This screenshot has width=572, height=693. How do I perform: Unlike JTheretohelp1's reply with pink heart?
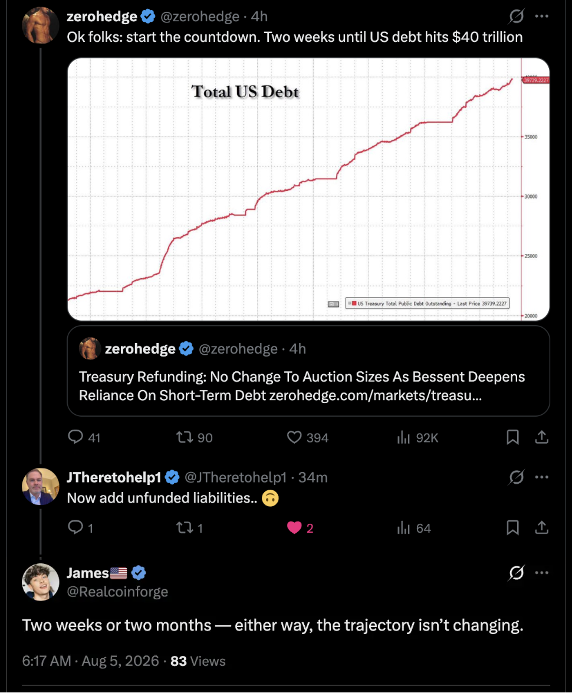pos(294,528)
